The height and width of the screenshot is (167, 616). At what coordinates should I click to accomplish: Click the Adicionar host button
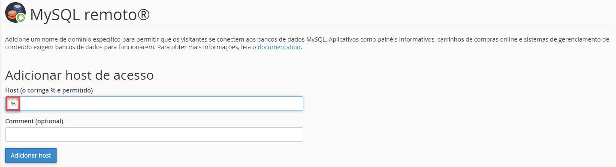(x=31, y=155)
